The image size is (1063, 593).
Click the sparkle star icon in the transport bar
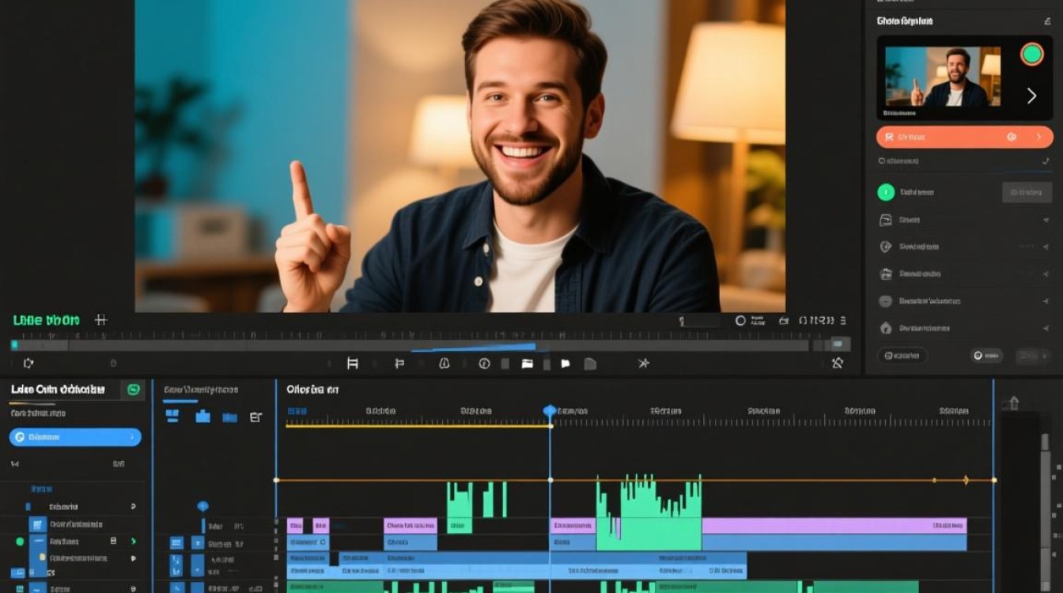tap(644, 363)
